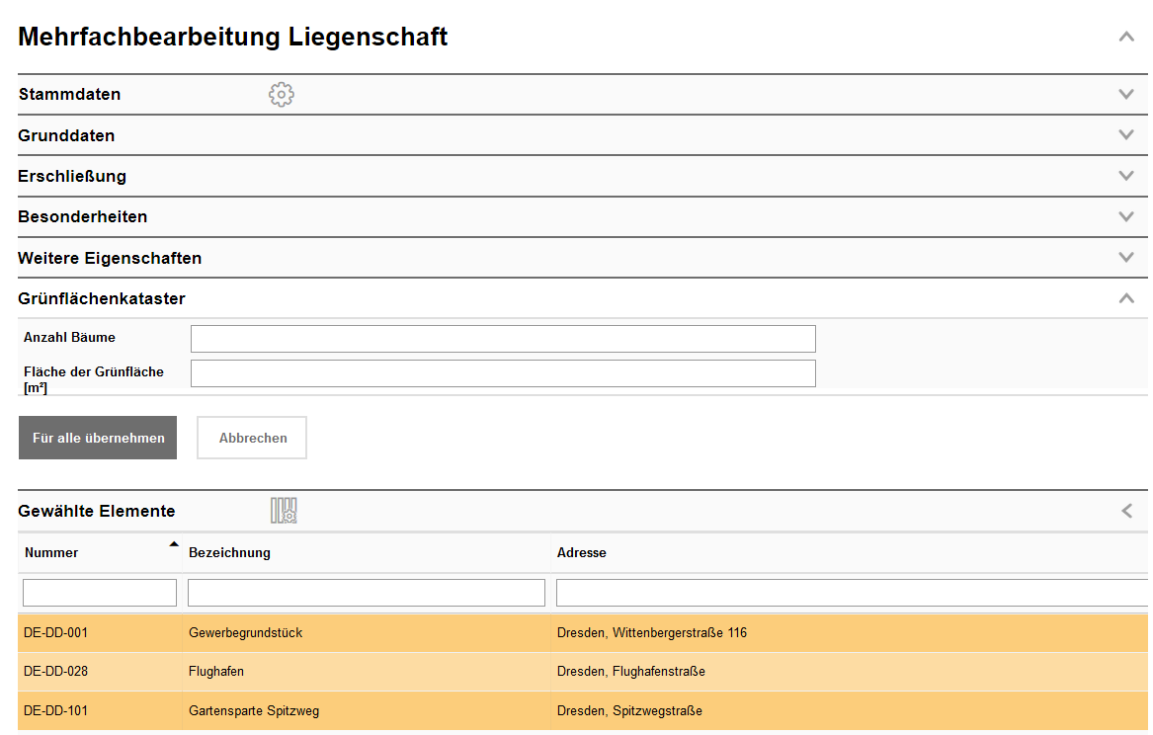Image resolution: width=1153 pixels, height=735 pixels.
Task: Expand the Erschließung section
Action: tap(1126, 175)
